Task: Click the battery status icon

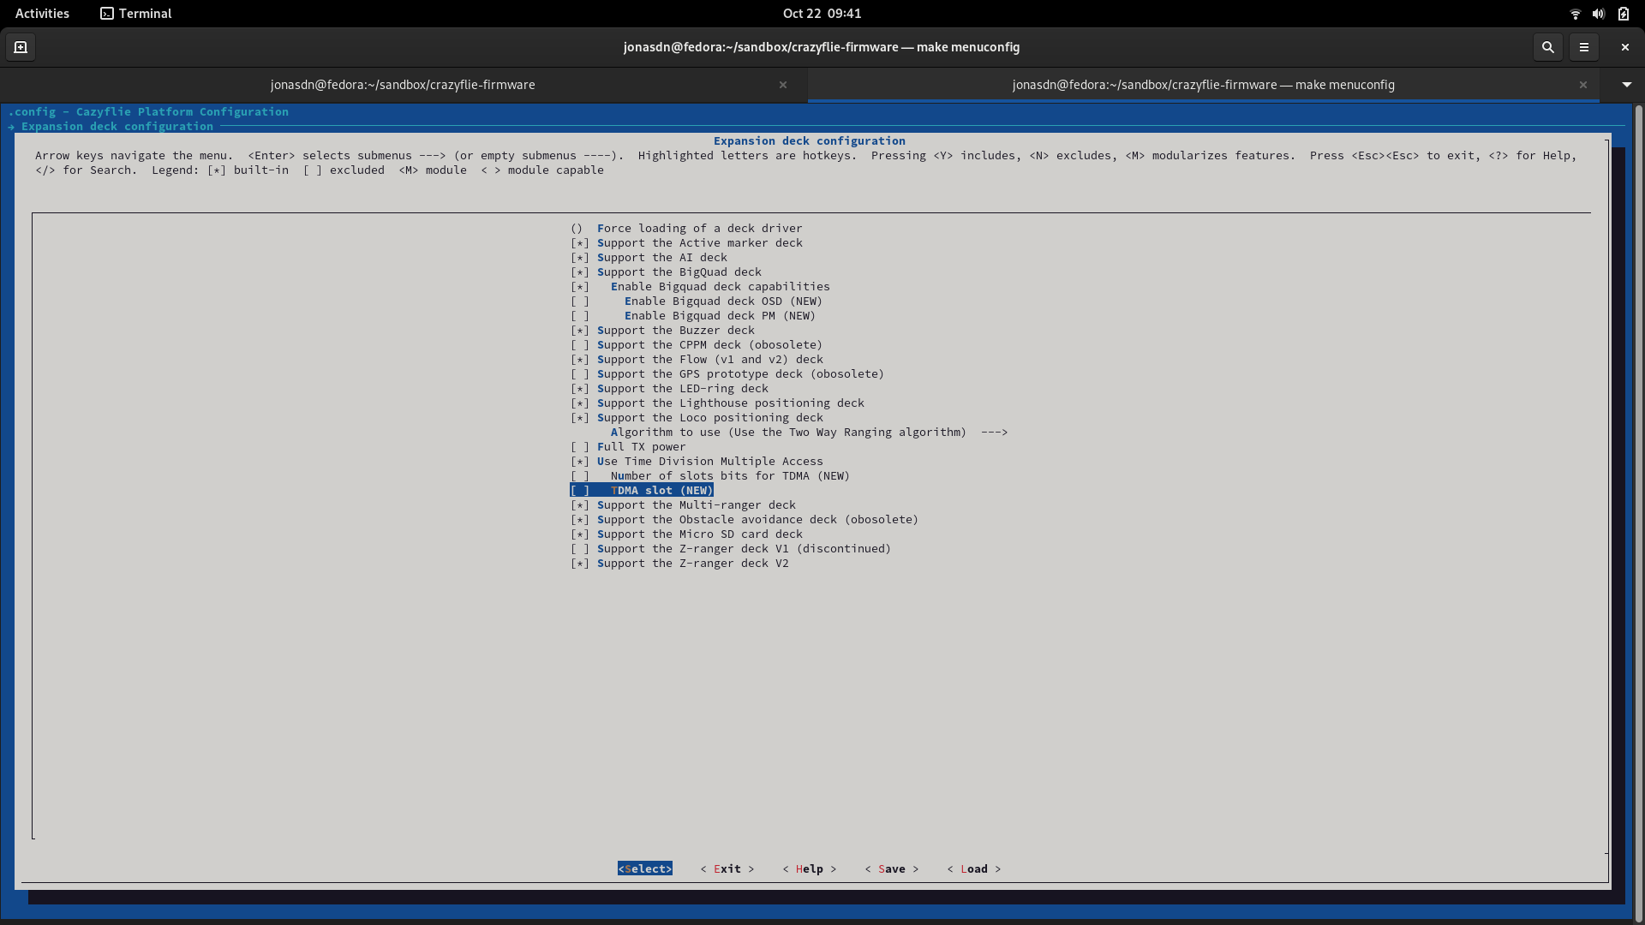Action: tap(1624, 13)
